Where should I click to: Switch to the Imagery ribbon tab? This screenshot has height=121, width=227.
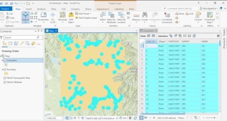tap(75, 9)
